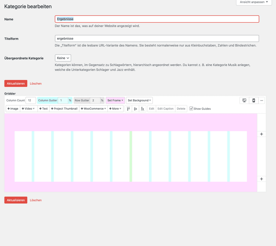Click the green highlighted column gutter
The image size is (276, 246).
(131, 156)
